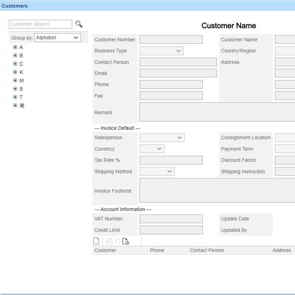Click the Update Date label
Screen dimensions: 295x295
pos(235,219)
